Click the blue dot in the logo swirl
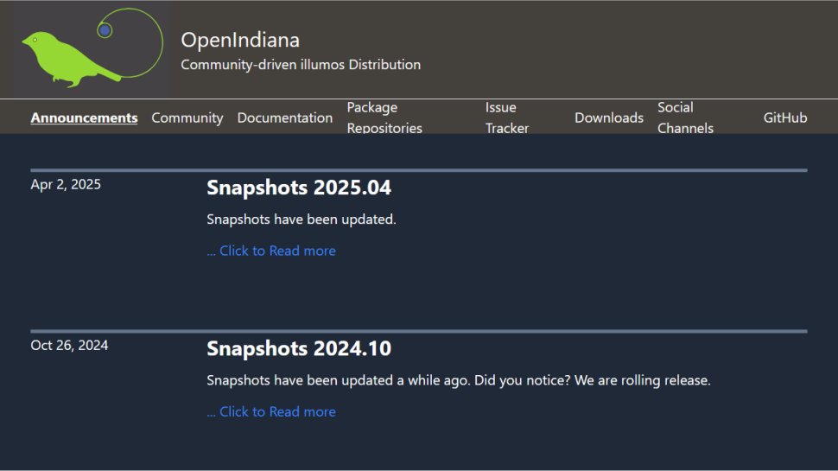 [105, 30]
